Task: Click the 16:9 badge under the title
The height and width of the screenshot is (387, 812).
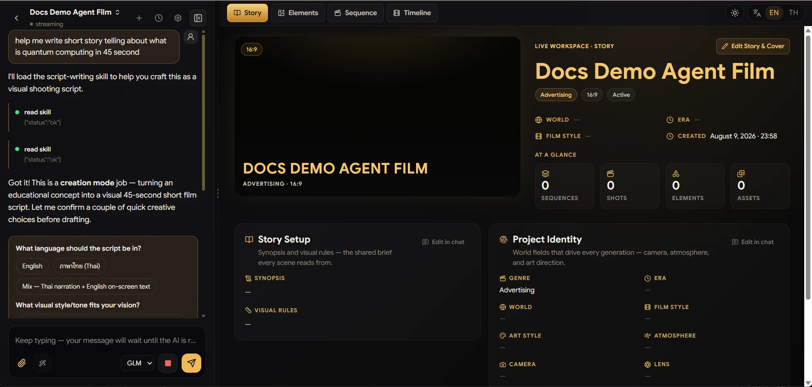Action: pyautogui.click(x=592, y=95)
